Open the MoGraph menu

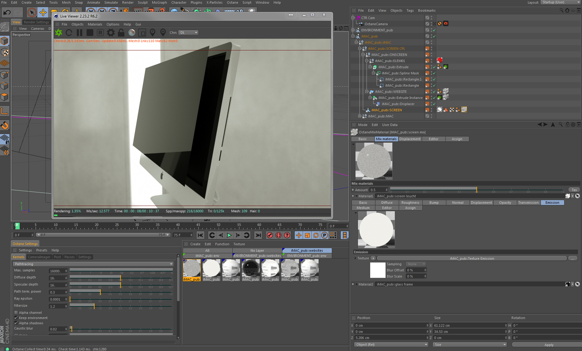click(159, 2)
